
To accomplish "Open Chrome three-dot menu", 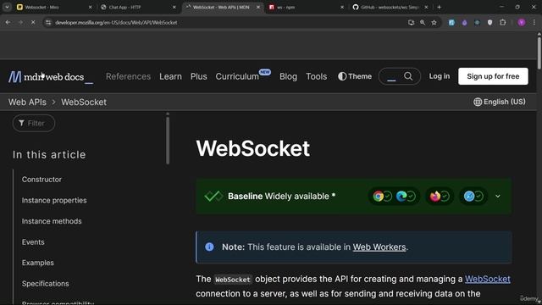I will tap(534, 23).
